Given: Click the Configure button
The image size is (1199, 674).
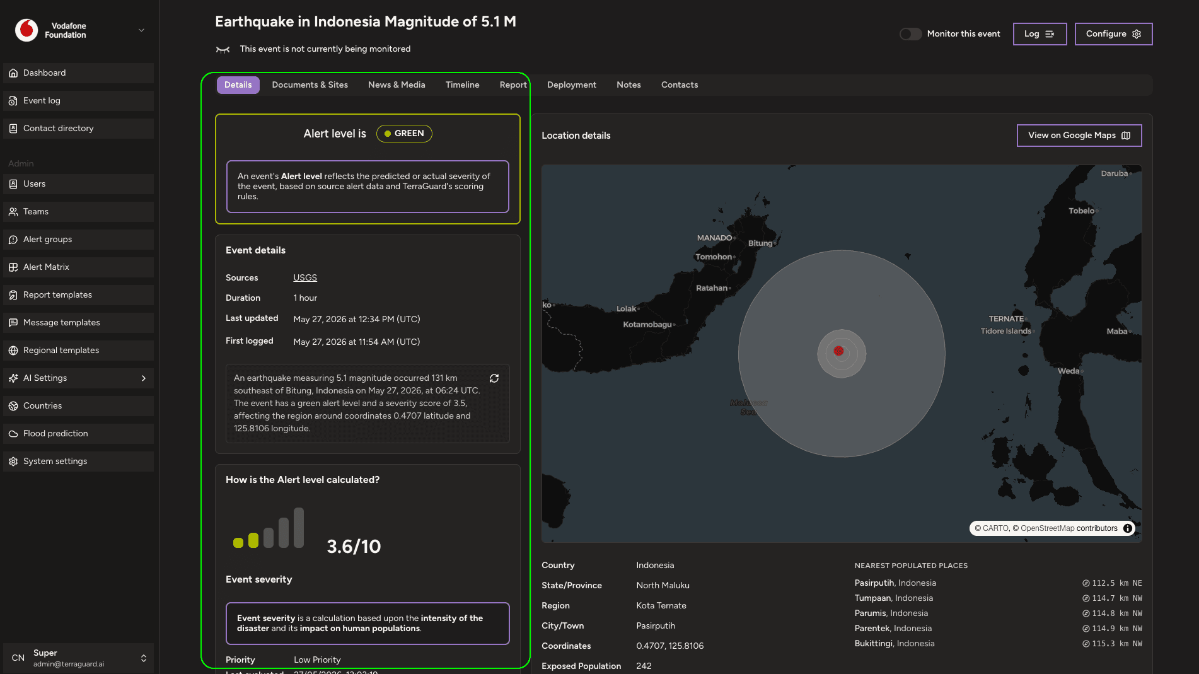Looking at the screenshot, I should [1113, 34].
